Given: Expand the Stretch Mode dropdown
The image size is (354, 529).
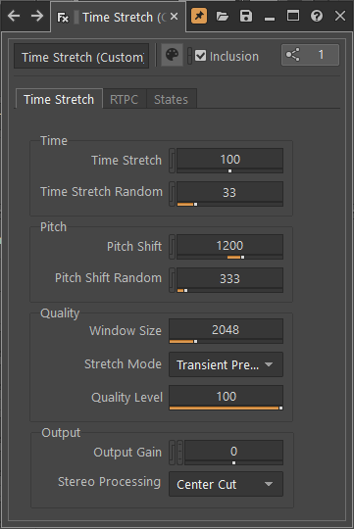Looking at the screenshot, I should point(226,364).
